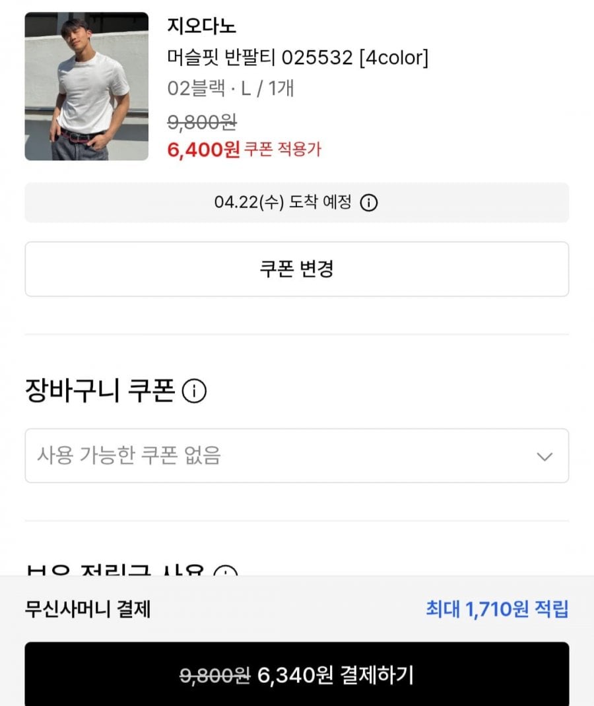Tap the 최대 1,710원 적립 link
The image size is (594, 706).
point(497,609)
